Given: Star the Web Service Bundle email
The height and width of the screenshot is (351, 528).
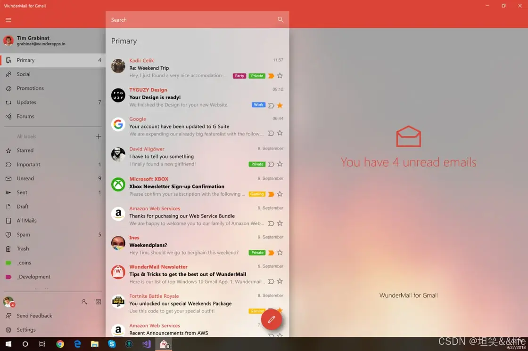Looking at the screenshot, I should (x=280, y=223).
